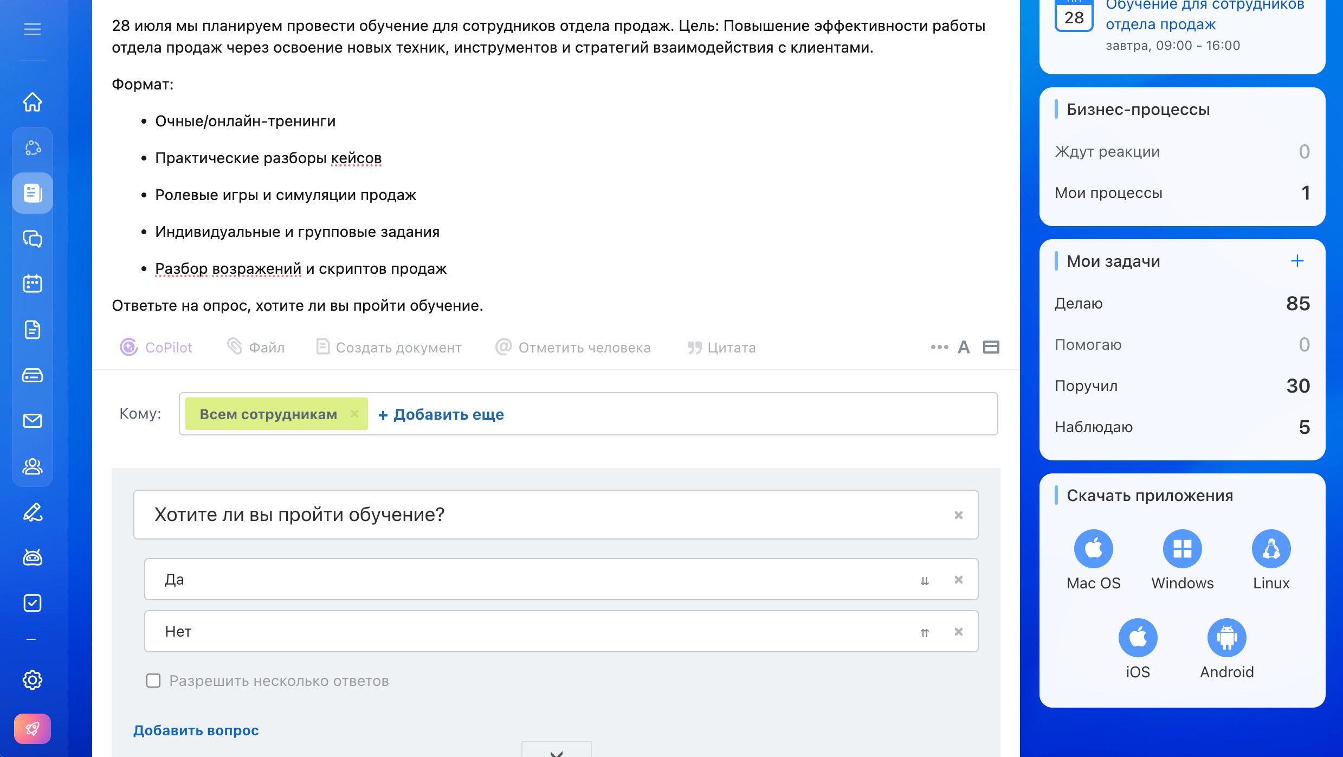Click Мои задачи widget heading

coord(1113,261)
